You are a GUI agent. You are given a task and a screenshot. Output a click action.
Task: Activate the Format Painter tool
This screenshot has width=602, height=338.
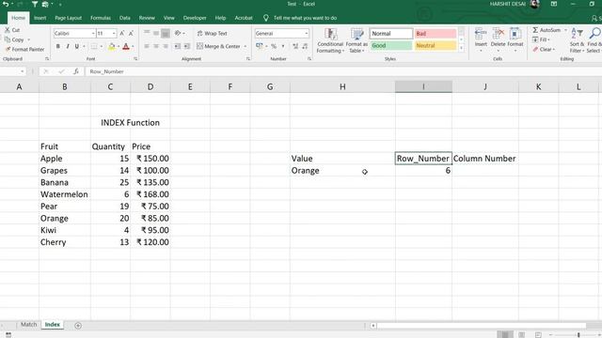[x=24, y=50]
